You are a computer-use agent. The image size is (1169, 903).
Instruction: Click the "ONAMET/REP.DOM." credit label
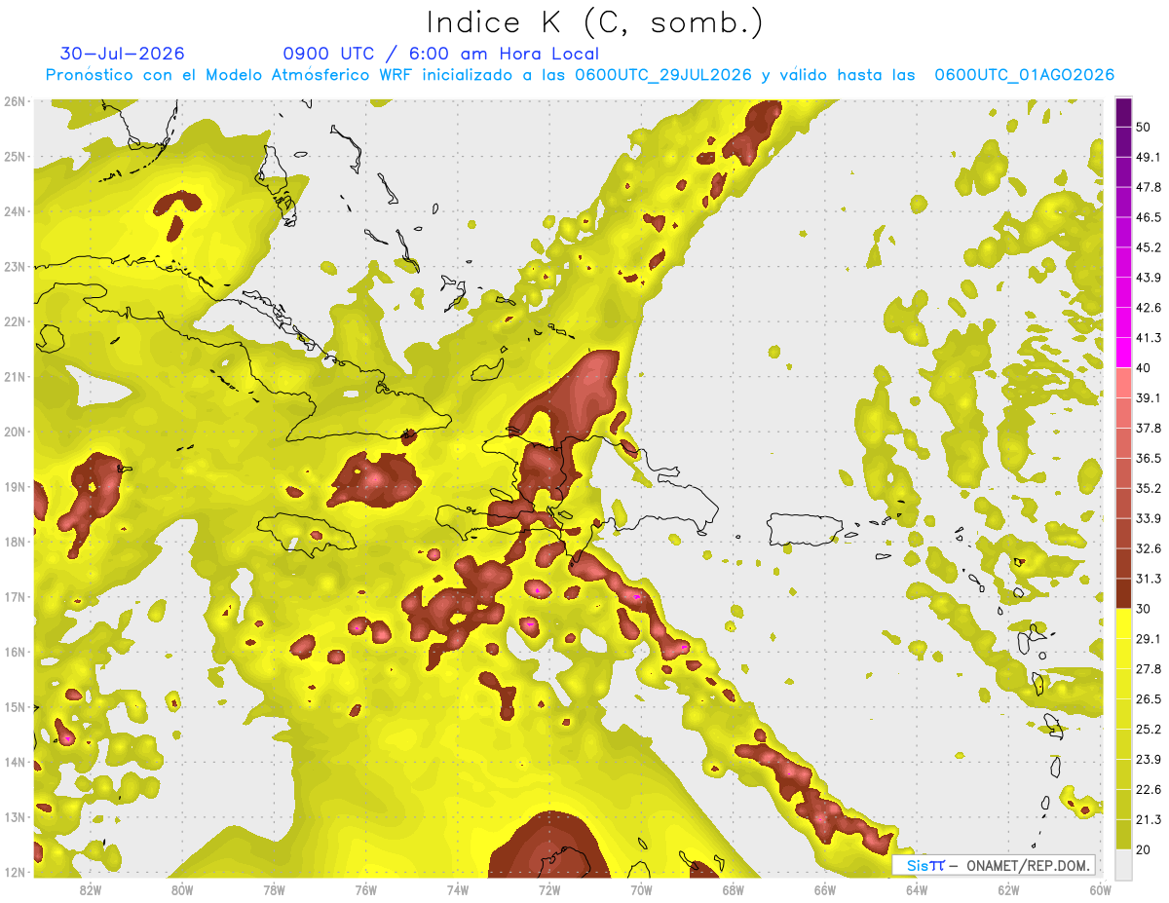(1027, 865)
